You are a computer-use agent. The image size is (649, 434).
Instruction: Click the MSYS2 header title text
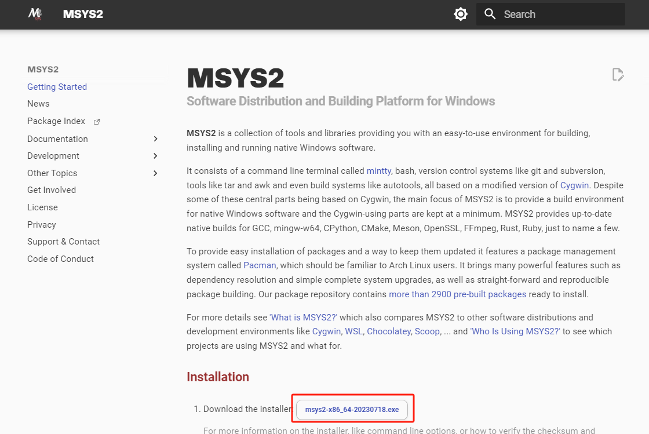click(x=83, y=14)
